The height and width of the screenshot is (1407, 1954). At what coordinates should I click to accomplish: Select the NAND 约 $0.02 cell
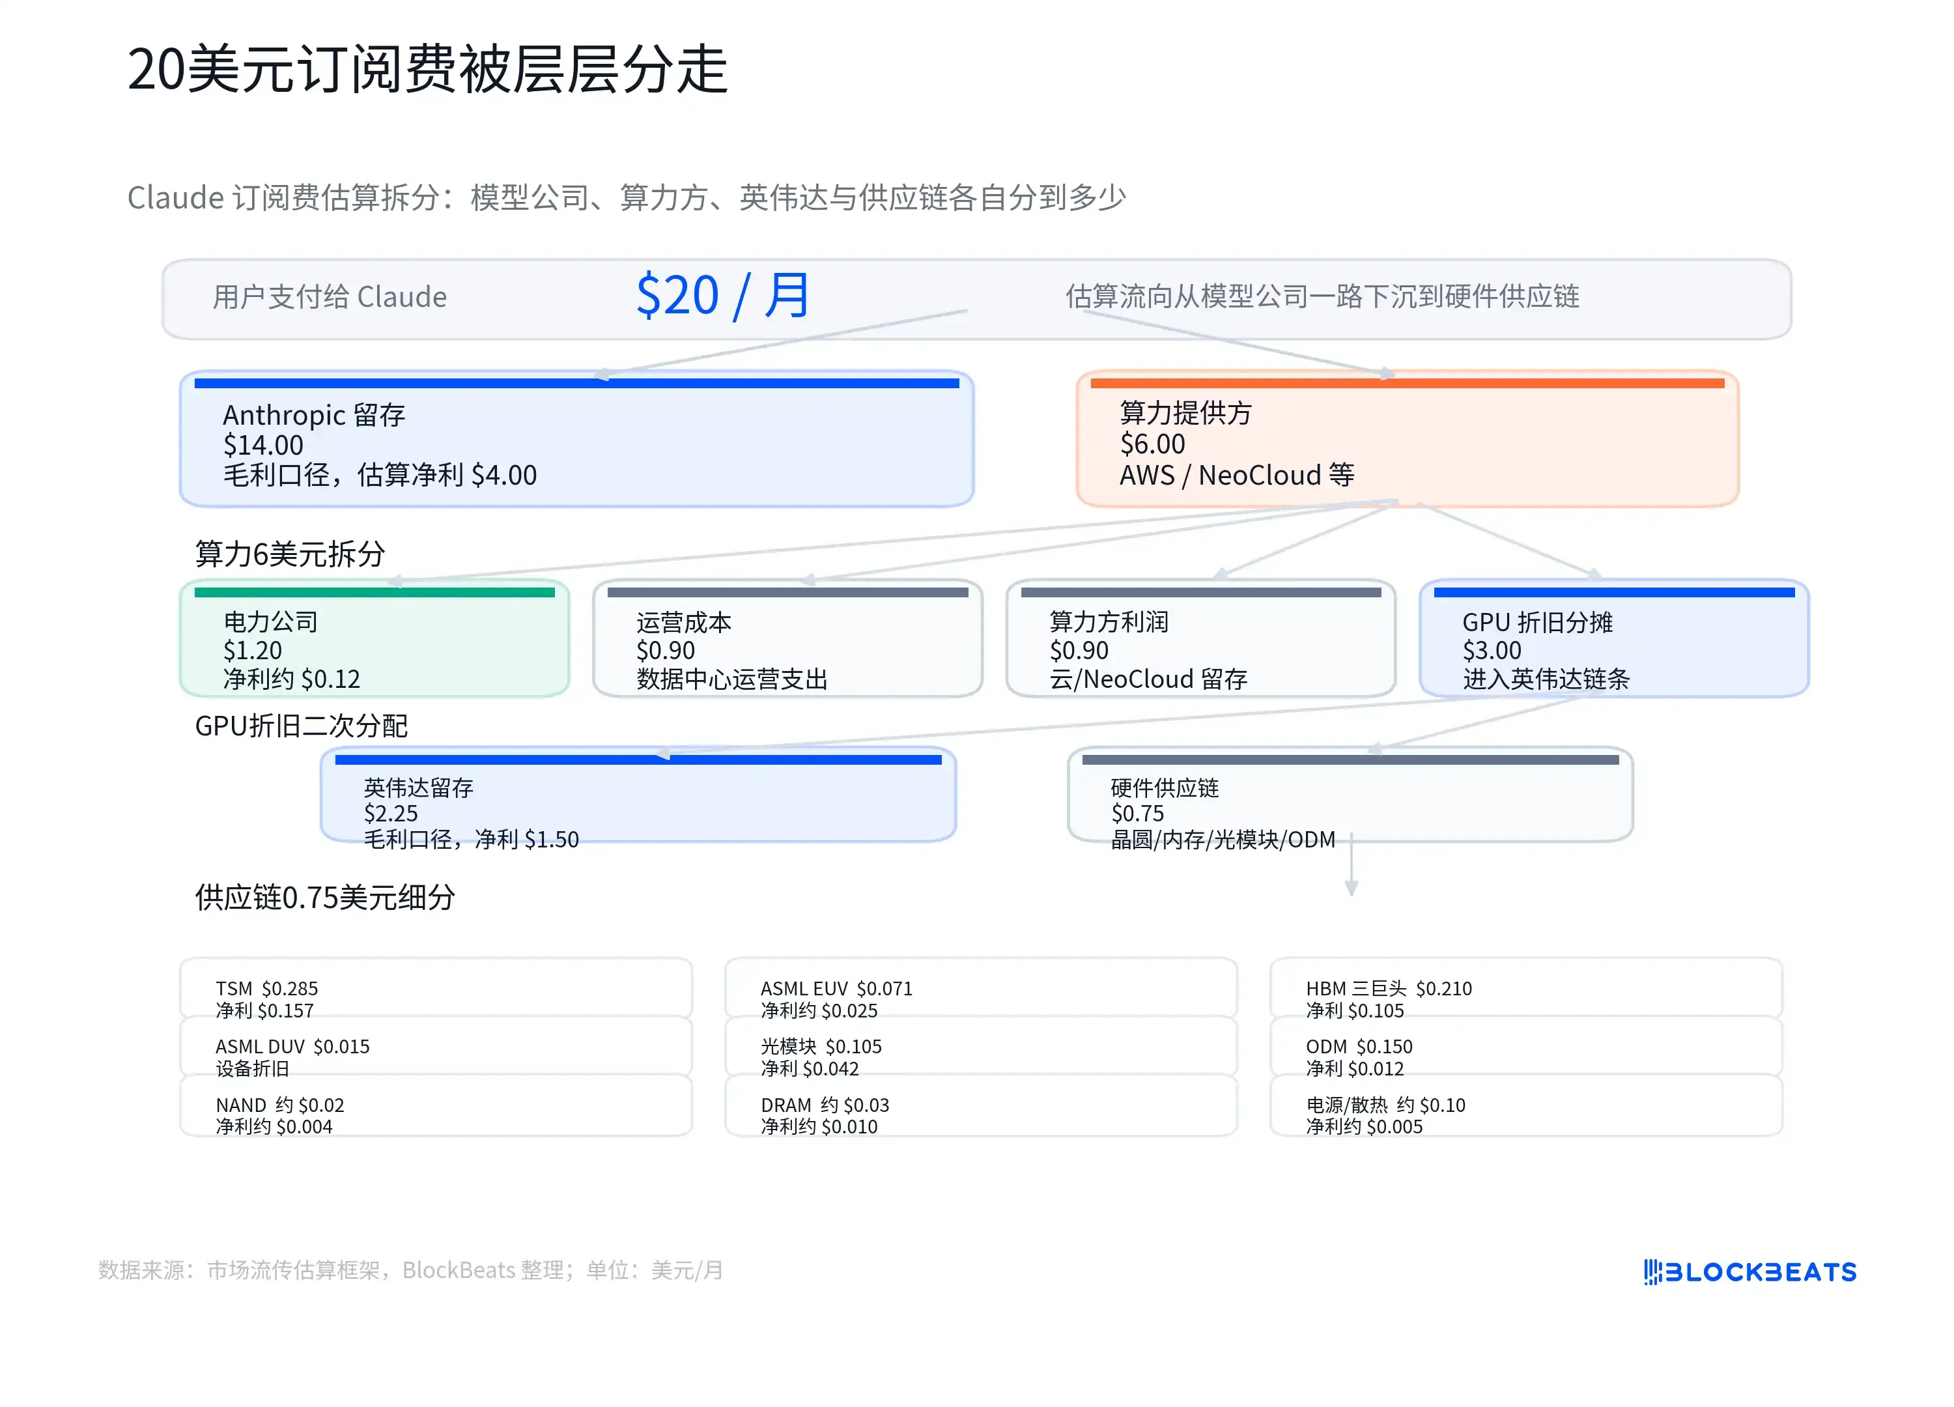(436, 1105)
